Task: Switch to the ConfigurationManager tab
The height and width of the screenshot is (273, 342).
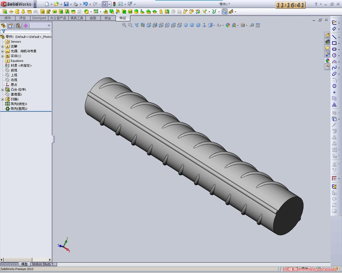Action: 18,26
